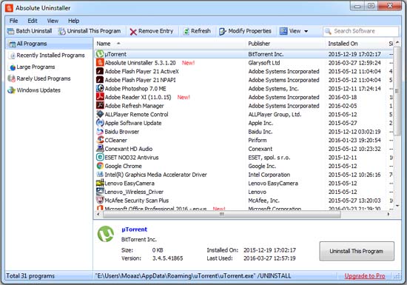Click the Adobe Photoshop 7.0 ME icon
Image resolution: width=407 pixels, height=285 pixels.
(x=100, y=88)
